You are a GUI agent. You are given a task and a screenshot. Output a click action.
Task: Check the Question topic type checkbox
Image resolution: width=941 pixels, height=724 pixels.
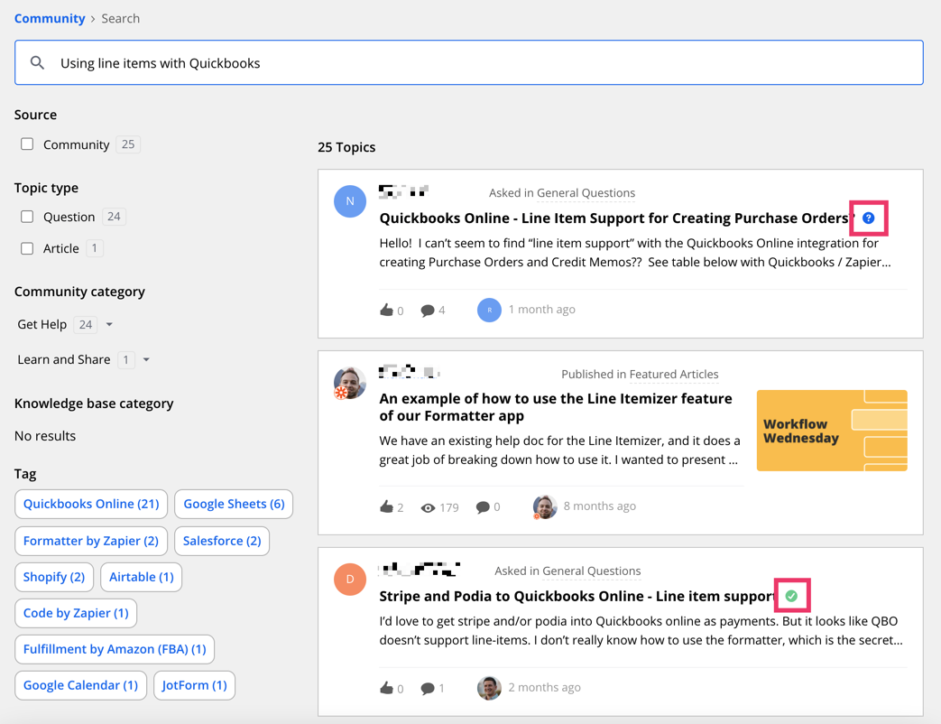coord(27,217)
